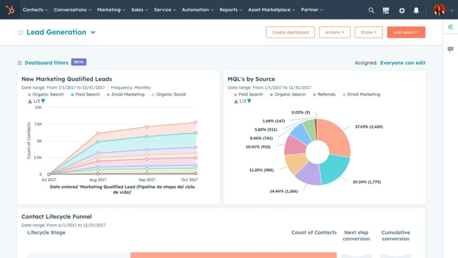Click the Everyone can edit link

coord(403,63)
